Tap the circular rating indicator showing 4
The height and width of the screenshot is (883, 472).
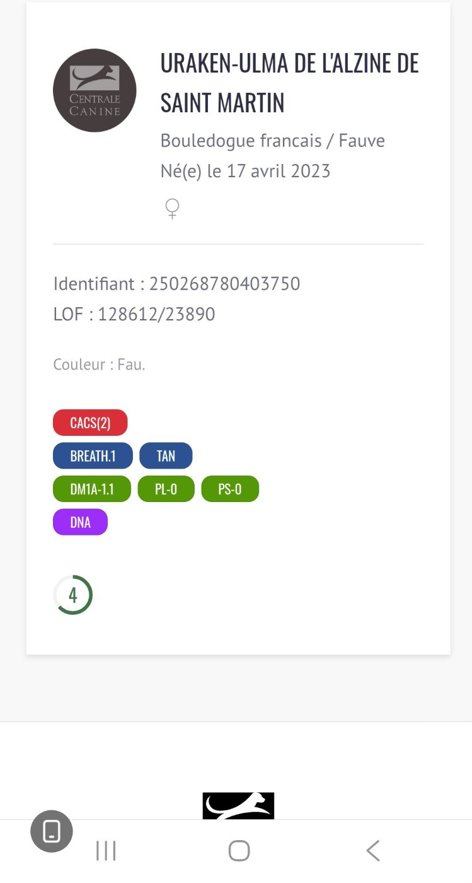(73, 595)
